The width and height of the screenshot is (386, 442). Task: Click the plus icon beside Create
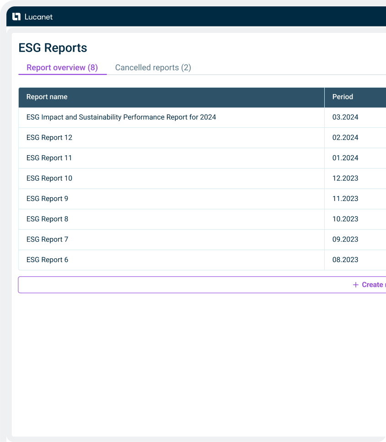pos(356,285)
